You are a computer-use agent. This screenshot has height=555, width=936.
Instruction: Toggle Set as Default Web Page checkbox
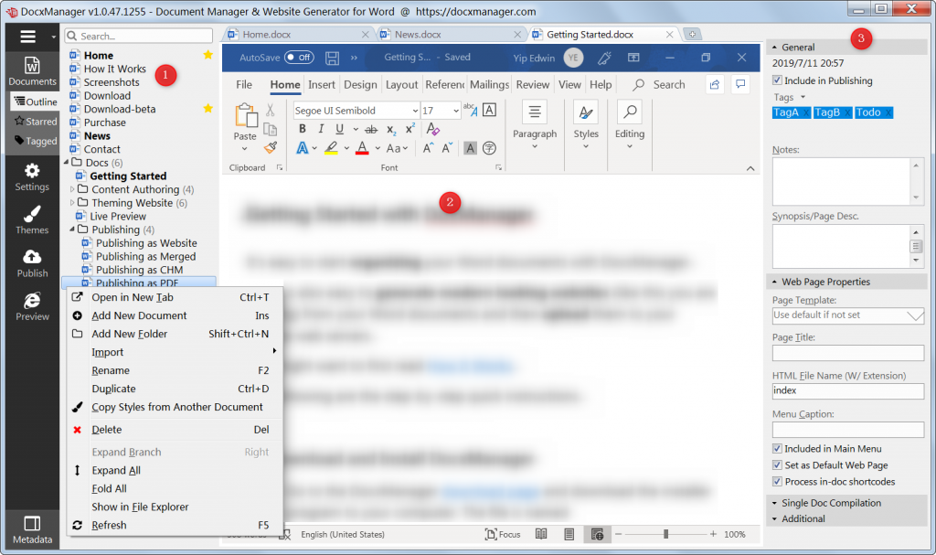777,464
